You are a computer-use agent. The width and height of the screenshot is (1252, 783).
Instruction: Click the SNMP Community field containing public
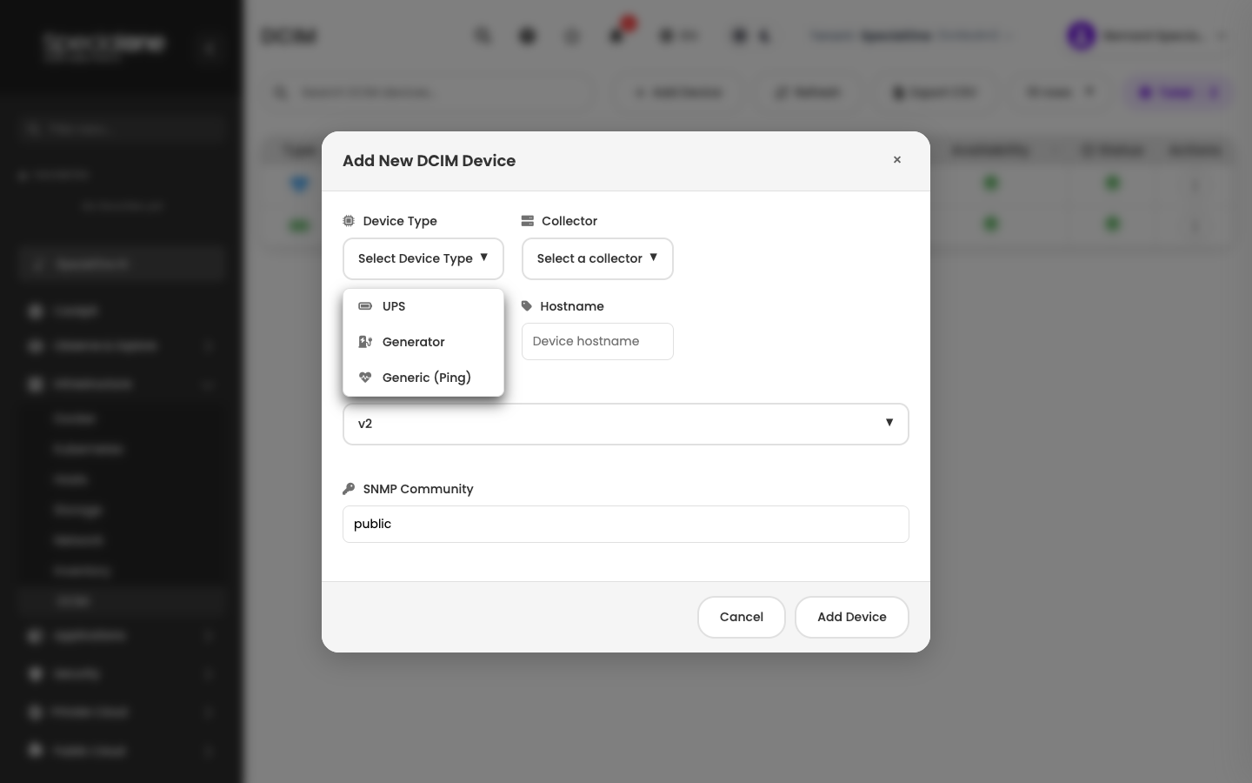pos(626,524)
